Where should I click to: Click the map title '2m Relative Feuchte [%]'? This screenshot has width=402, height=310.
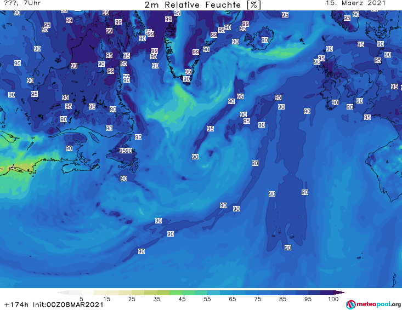[202, 5]
